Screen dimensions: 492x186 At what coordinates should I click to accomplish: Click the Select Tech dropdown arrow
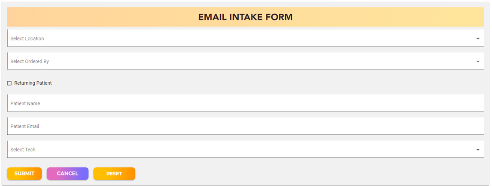(478, 150)
